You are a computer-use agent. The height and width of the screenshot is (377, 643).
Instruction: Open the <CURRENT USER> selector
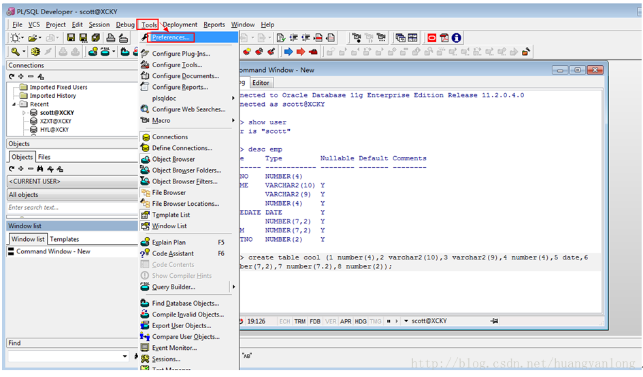[x=73, y=181]
